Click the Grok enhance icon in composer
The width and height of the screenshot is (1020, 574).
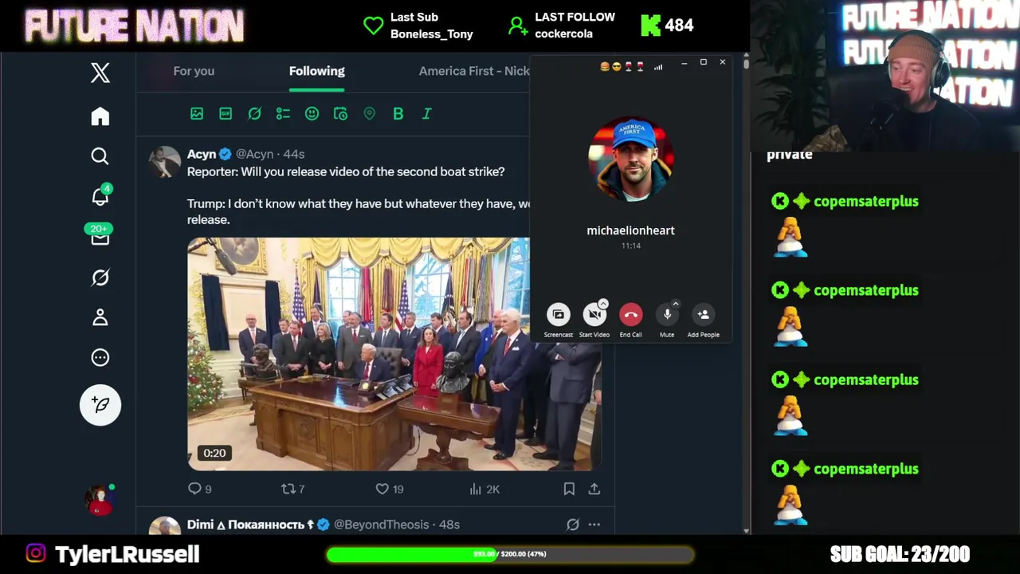coord(254,114)
